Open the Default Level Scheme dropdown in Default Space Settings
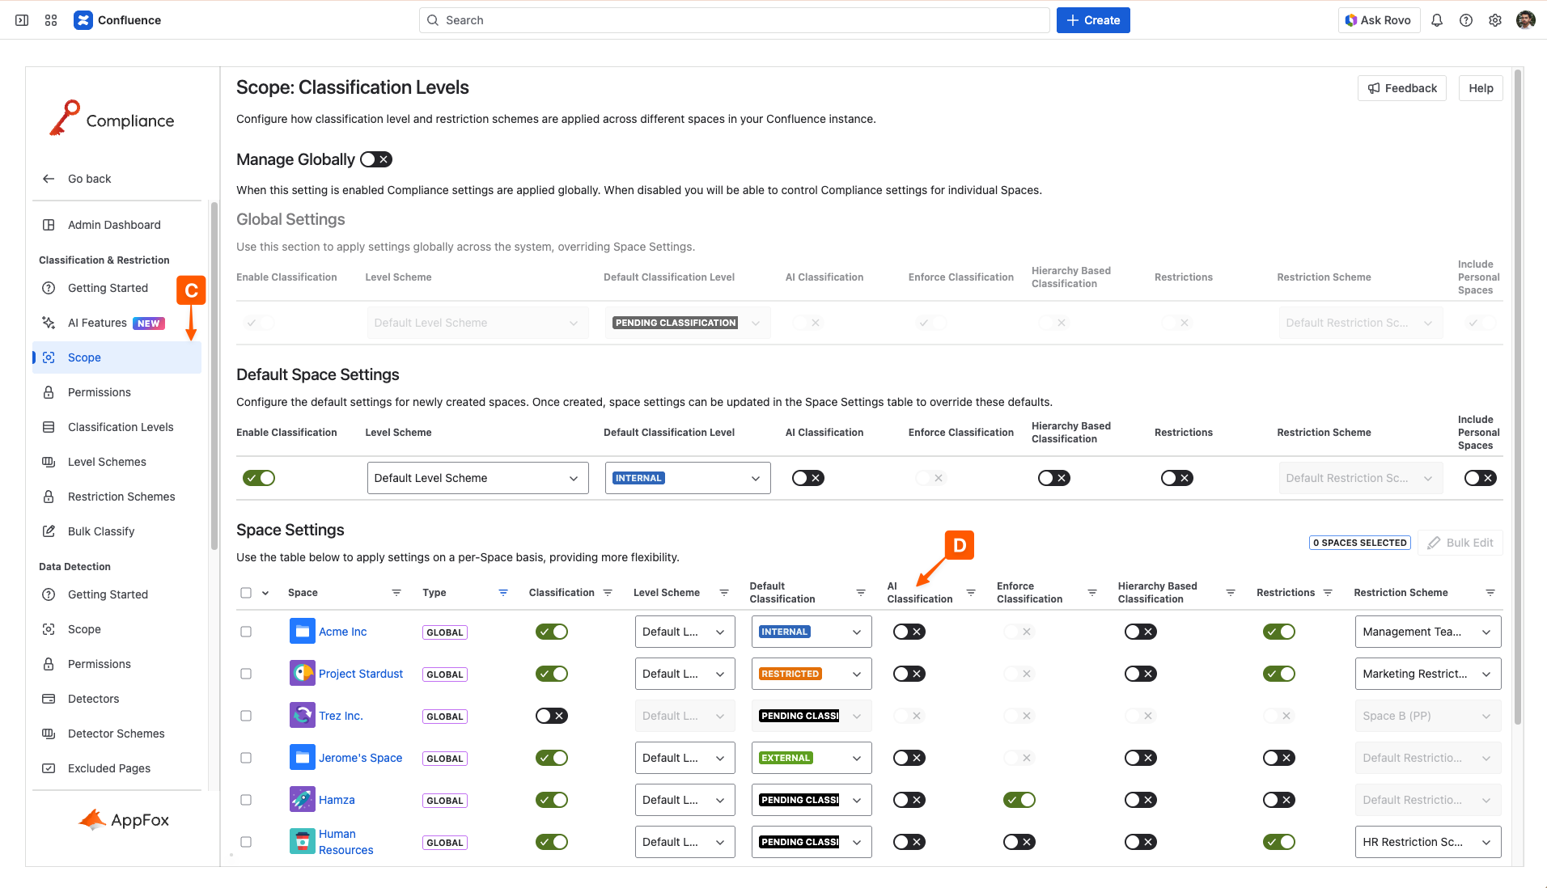The height and width of the screenshot is (888, 1547). click(x=477, y=478)
